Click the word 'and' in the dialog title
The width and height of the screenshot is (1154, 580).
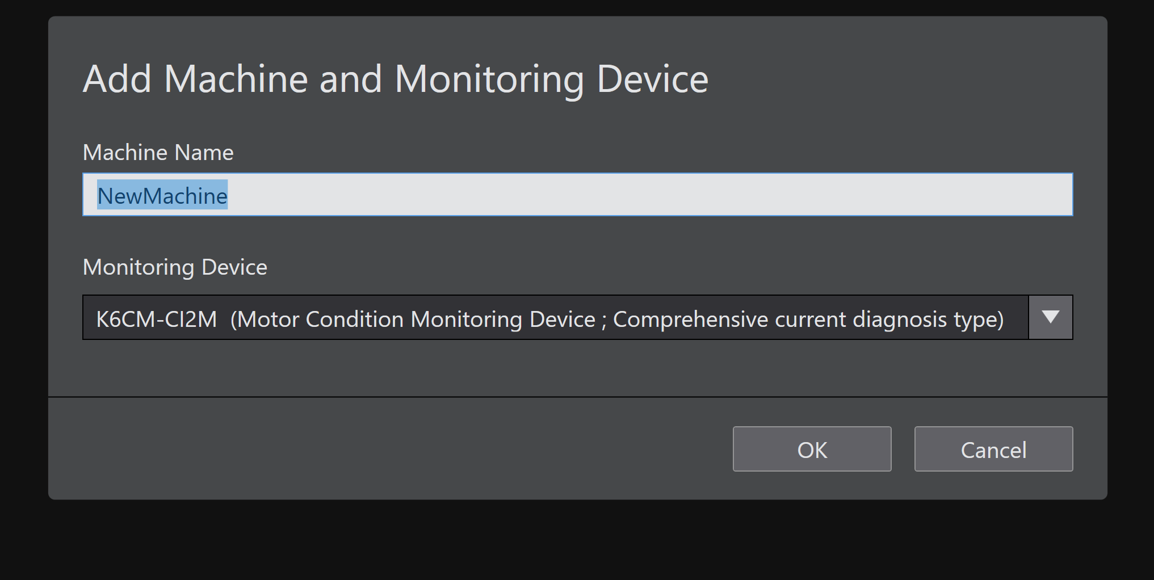tap(351, 79)
